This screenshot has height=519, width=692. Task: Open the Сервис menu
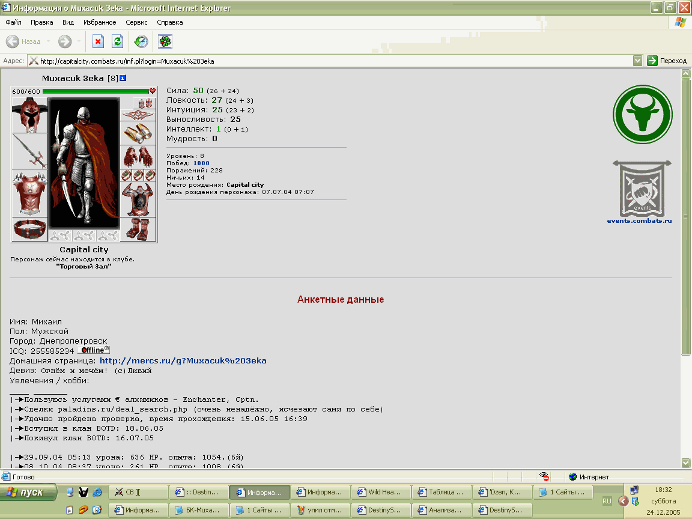(136, 22)
